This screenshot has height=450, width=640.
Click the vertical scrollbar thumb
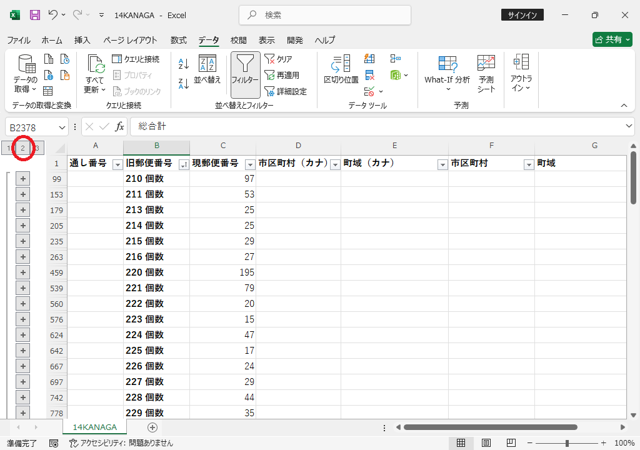tap(633, 177)
